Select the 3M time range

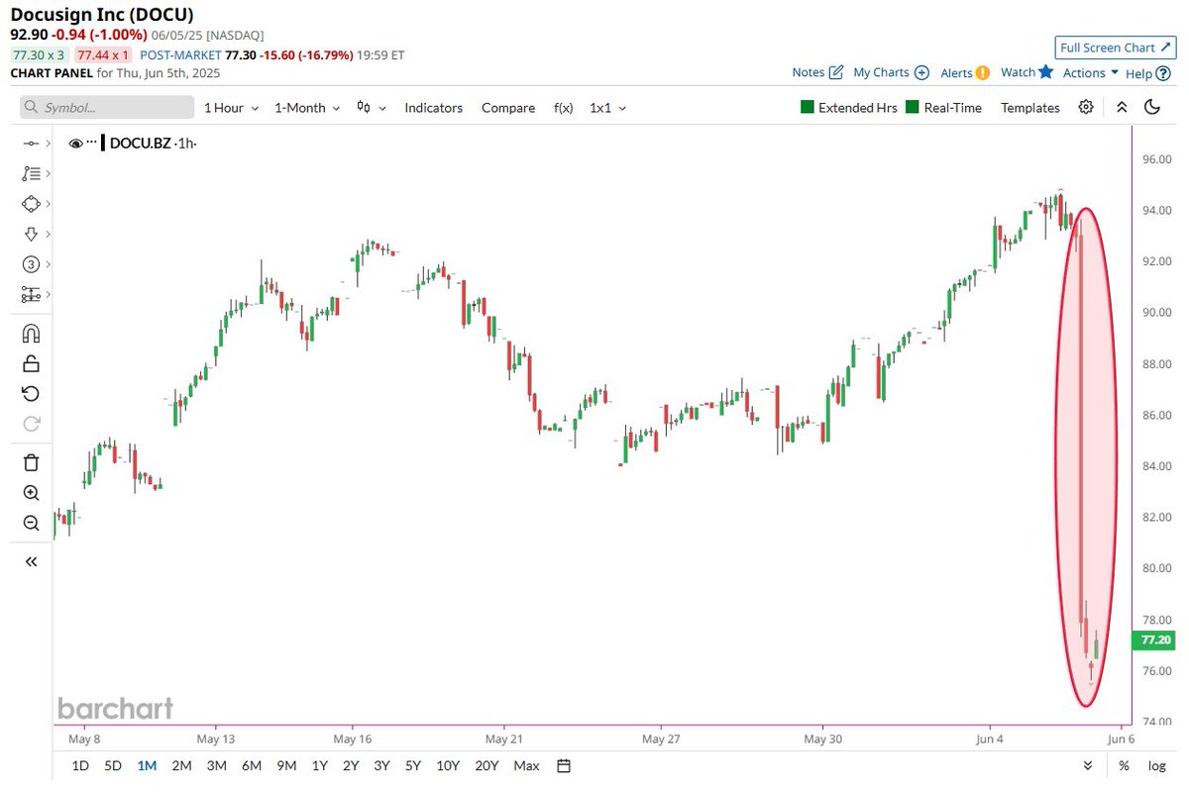point(216,765)
